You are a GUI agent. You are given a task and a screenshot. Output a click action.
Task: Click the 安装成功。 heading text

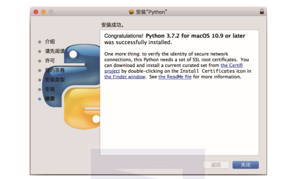tap(112, 25)
